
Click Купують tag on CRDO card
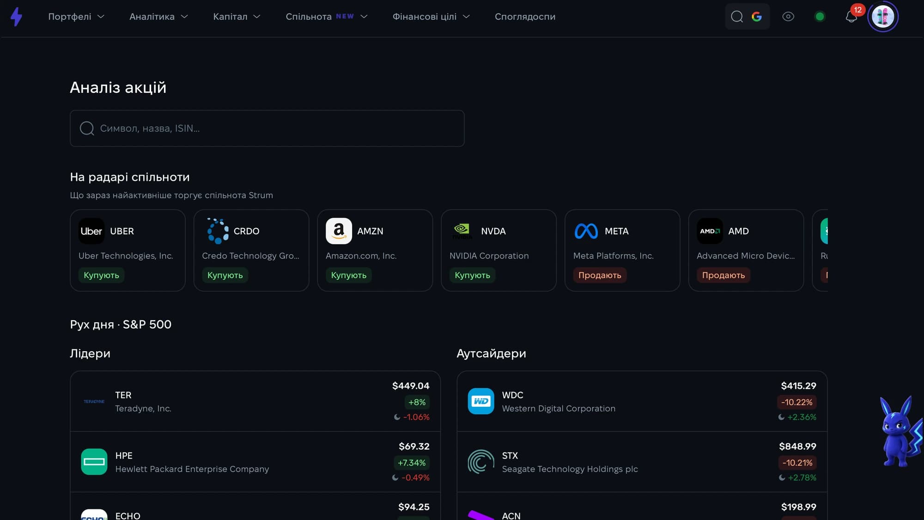[x=225, y=275]
